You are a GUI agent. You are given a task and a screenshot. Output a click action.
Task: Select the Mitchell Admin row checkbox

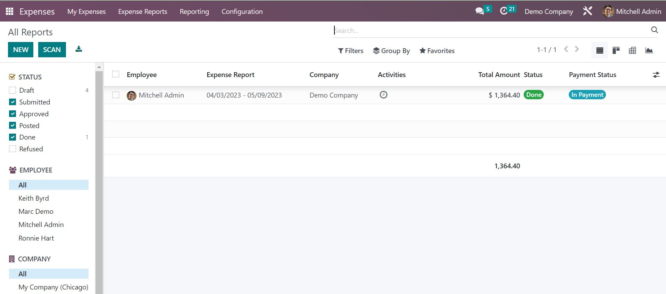116,95
